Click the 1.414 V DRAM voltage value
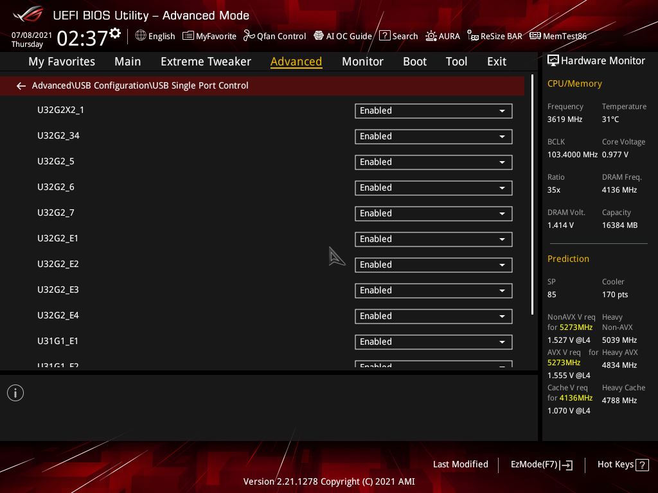Image resolution: width=658 pixels, height=493 pixels. pos(560,225)
